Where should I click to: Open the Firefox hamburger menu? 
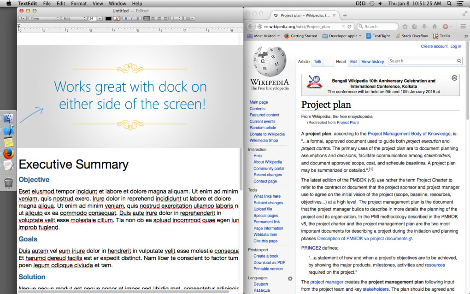pyautogui.click(x=463, y=26)
